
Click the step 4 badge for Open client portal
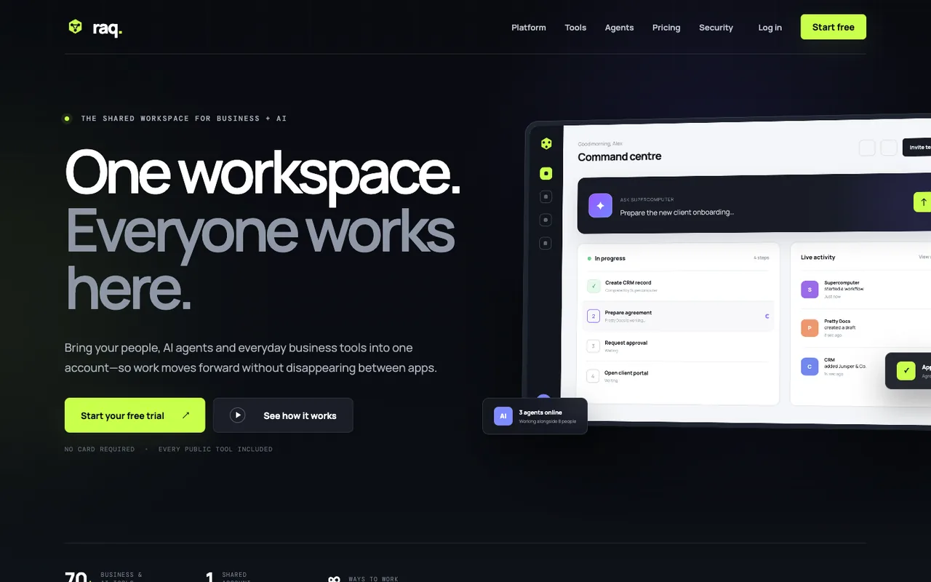[x=594, y=376]
